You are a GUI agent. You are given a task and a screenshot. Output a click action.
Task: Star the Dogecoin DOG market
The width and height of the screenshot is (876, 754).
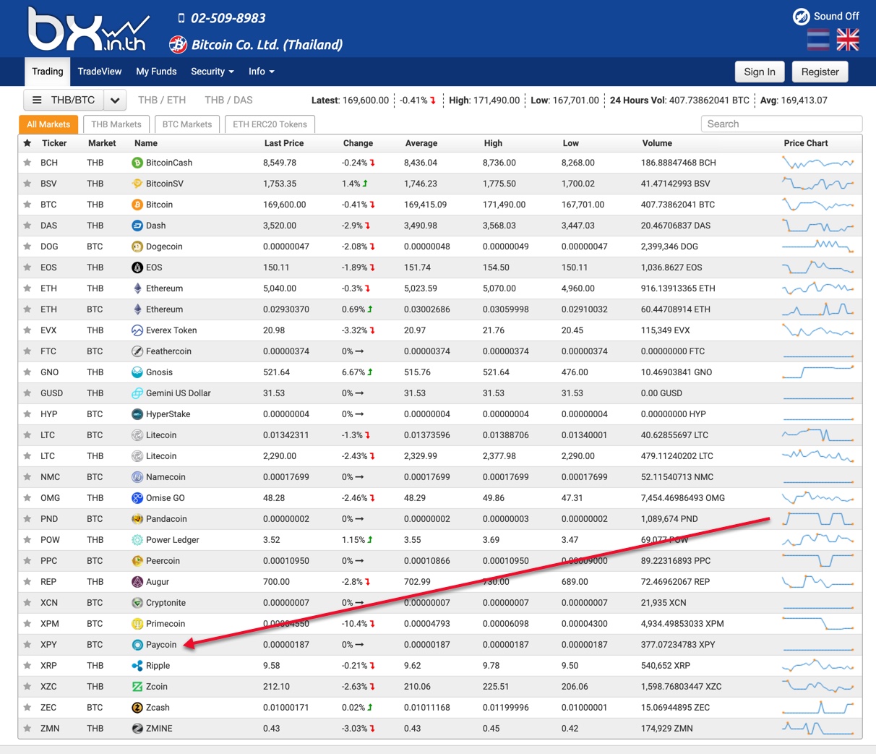[27, 247]
